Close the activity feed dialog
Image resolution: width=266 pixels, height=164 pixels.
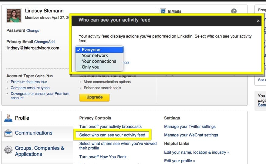point(258,21)
